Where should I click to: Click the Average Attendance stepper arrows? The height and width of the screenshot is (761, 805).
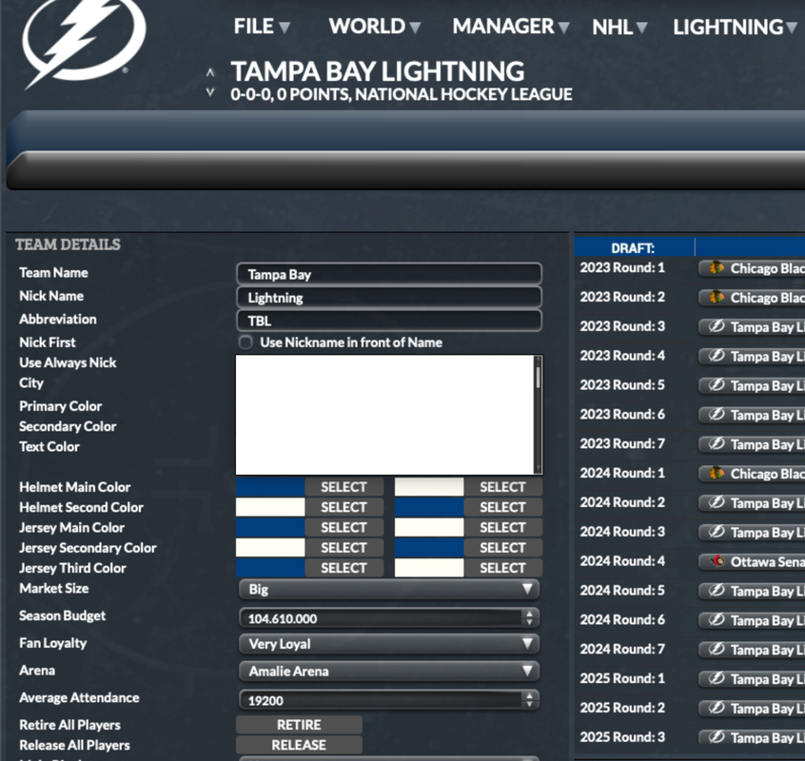[529, 699]
